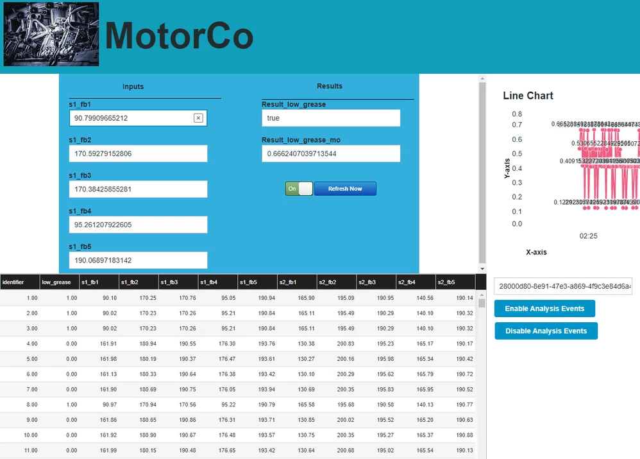Viewport: 640px width, 459px height.
Task: Focus the s1_fb5 input field
Action: pyautogui.click(x=138, y=261)
